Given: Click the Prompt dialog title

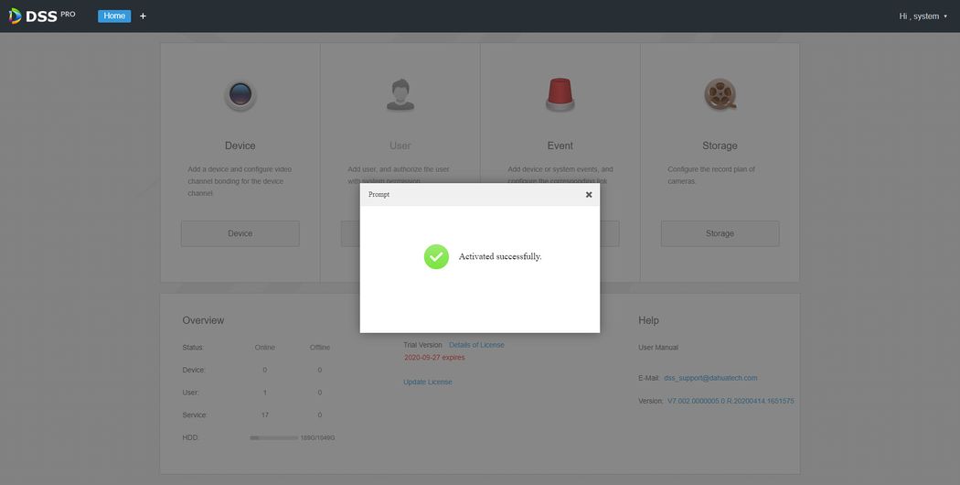Looking at the screenshot, I should coord(379,194).
